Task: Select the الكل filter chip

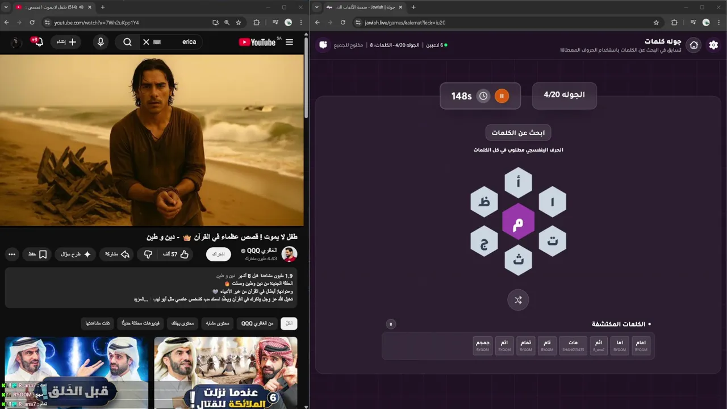Action: pyautogui.click(x=289, y=323)
